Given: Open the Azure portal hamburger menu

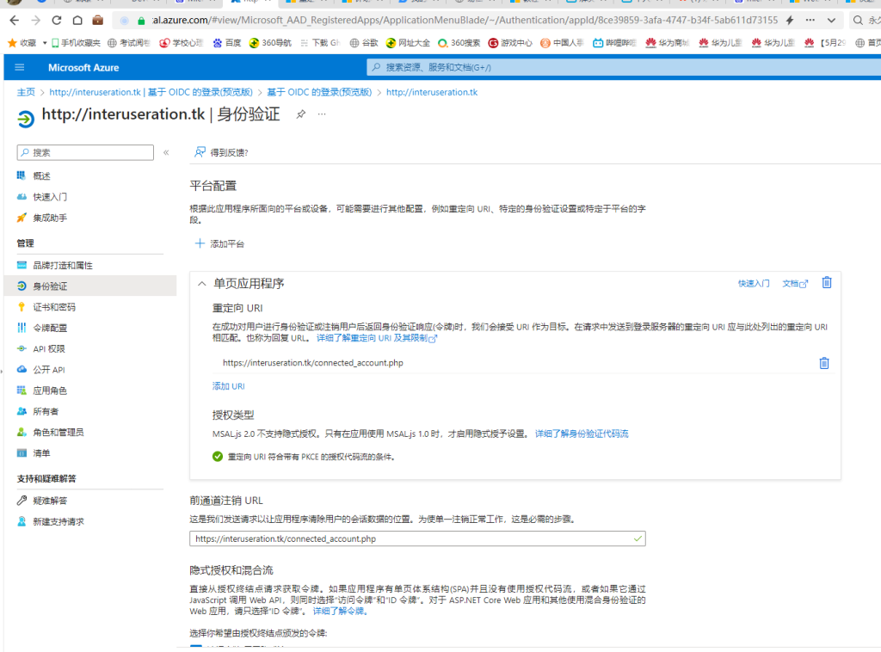Looking at the screenshot, I should pyautogui.click(x=20, y=67).
